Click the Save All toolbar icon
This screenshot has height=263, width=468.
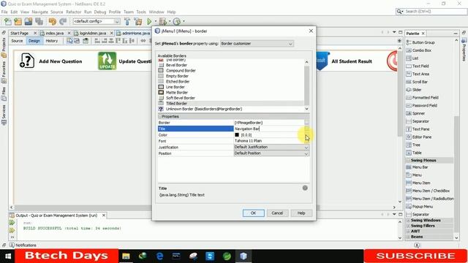(39, 21)
